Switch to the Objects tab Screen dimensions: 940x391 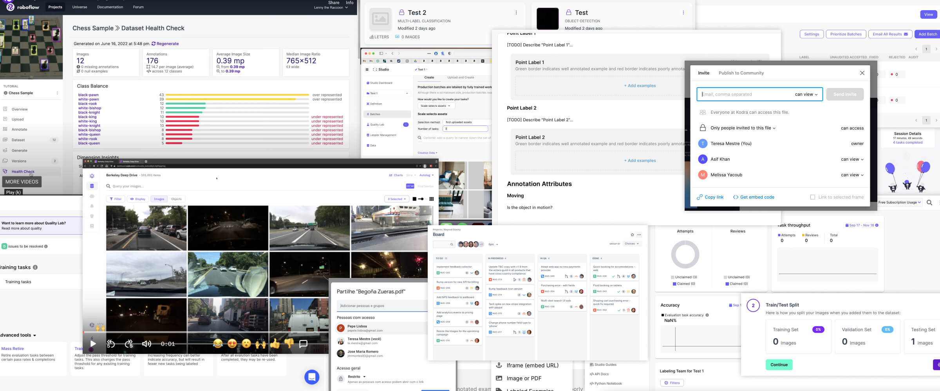176,199
